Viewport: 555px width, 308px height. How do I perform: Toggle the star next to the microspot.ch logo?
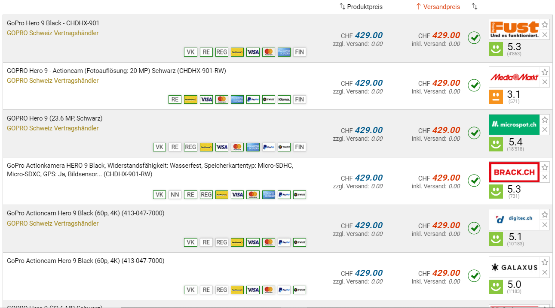point(545,119)
